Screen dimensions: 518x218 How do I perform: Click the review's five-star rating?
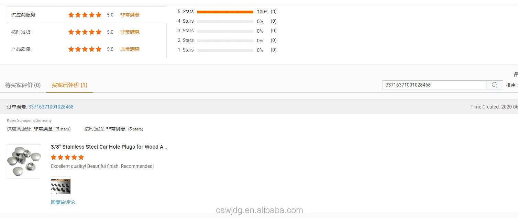tap(67, 158)
